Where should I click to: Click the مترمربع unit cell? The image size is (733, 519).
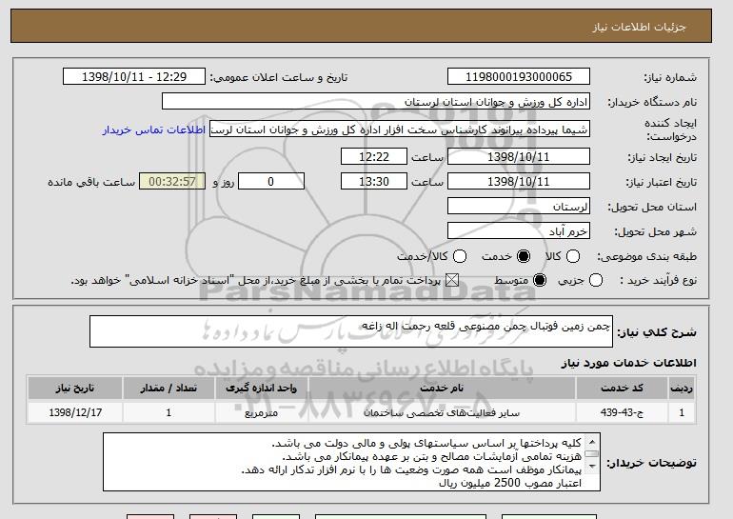tap(262, 413)
